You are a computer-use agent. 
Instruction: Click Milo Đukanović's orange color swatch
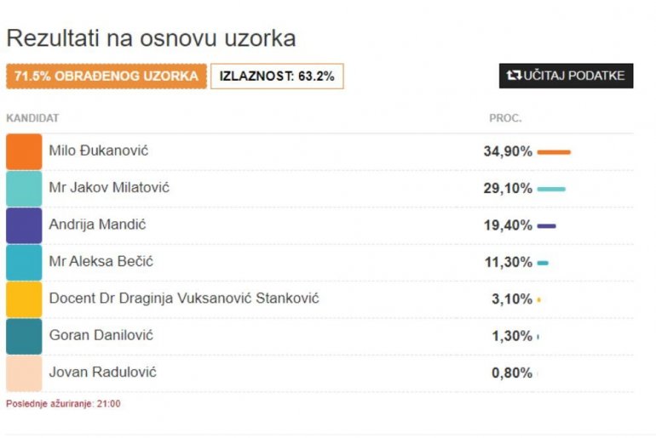coord(24,151)
